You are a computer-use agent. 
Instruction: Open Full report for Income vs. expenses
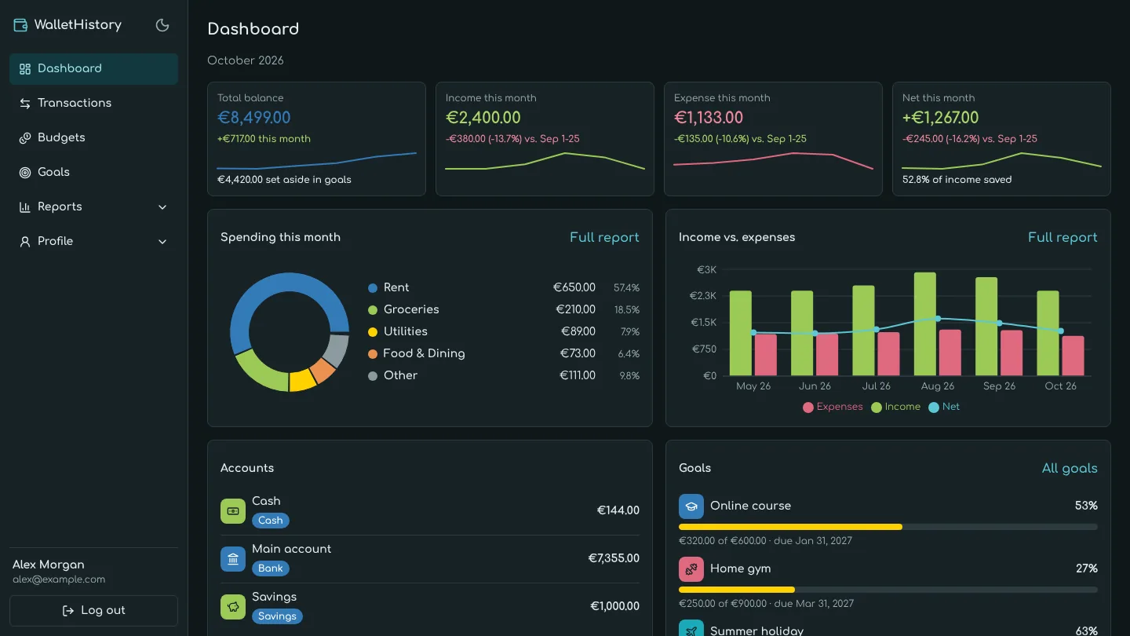(1063, 238)
